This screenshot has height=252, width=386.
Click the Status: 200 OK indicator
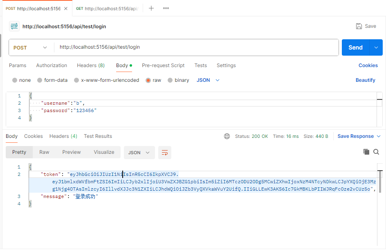(251, 136)
